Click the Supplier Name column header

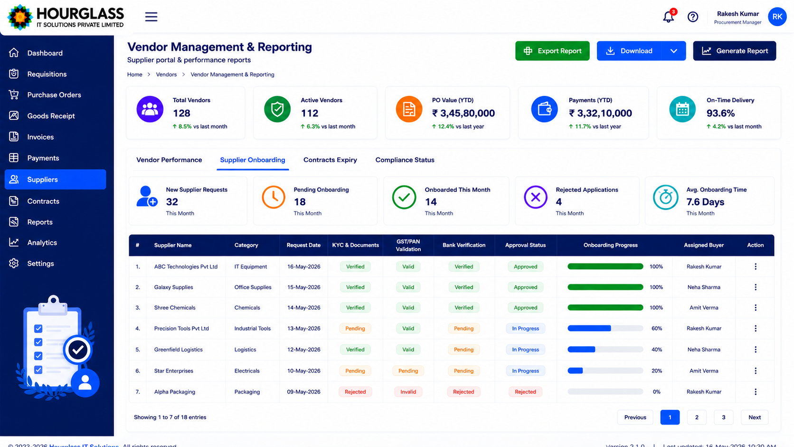[173, 245]
